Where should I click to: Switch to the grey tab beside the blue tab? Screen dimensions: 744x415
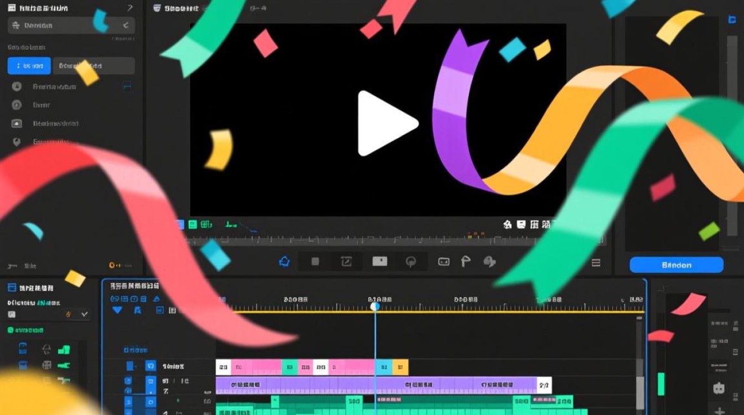click(93, 66)
